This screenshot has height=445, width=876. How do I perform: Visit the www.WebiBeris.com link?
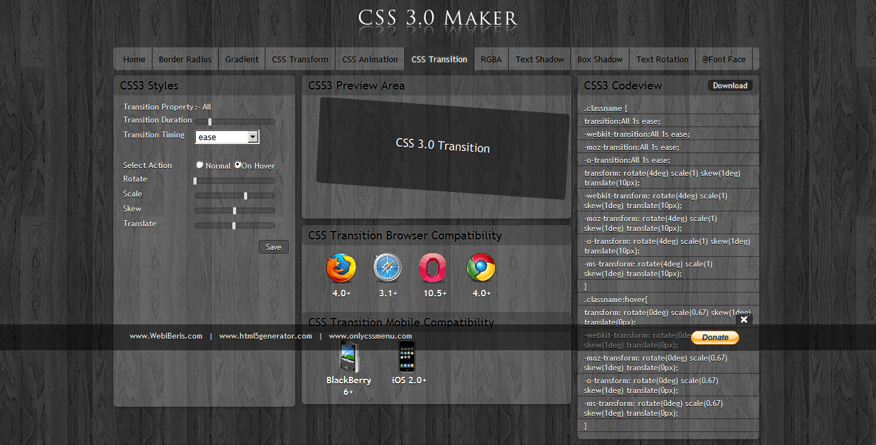pos(166,336)
